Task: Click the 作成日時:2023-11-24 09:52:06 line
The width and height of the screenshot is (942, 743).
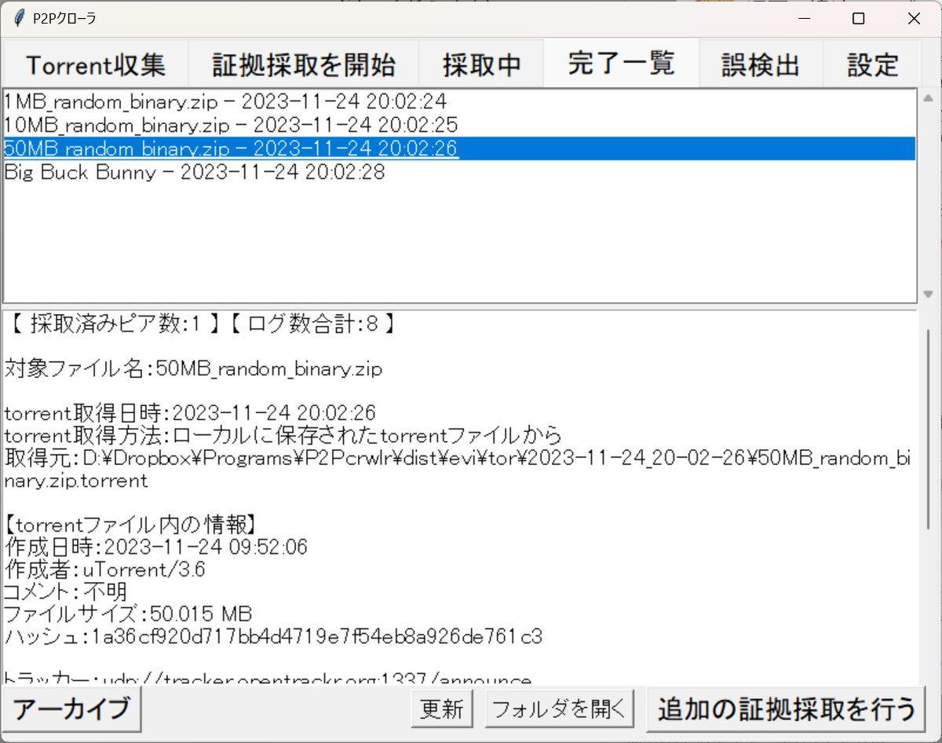Action: coord(155,547)
